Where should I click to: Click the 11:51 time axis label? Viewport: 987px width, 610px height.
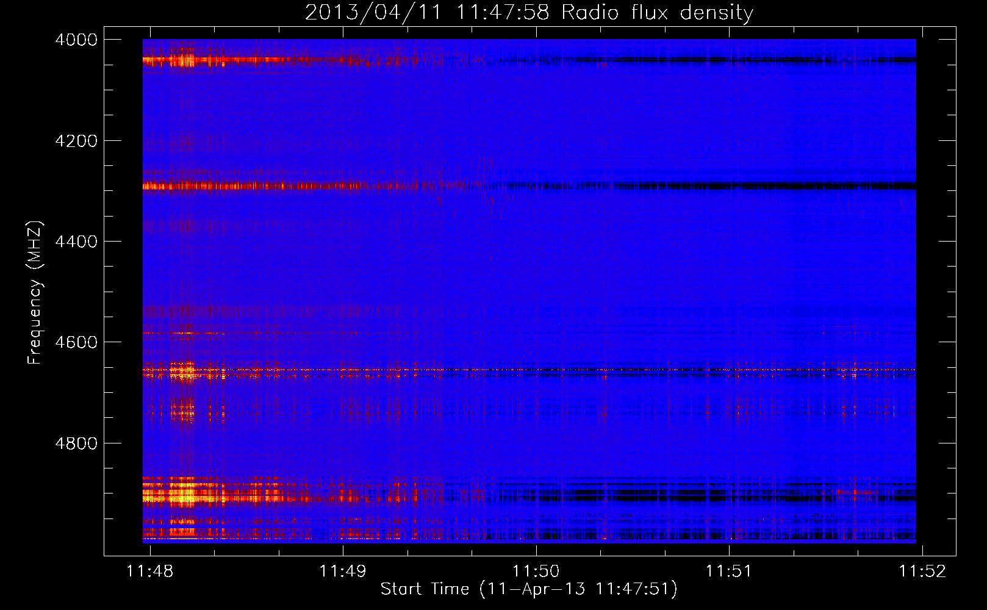729,571
